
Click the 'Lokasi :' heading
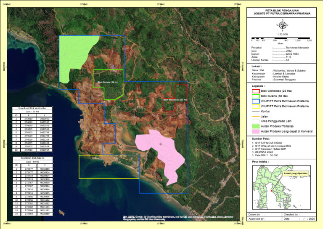[257, 67]
